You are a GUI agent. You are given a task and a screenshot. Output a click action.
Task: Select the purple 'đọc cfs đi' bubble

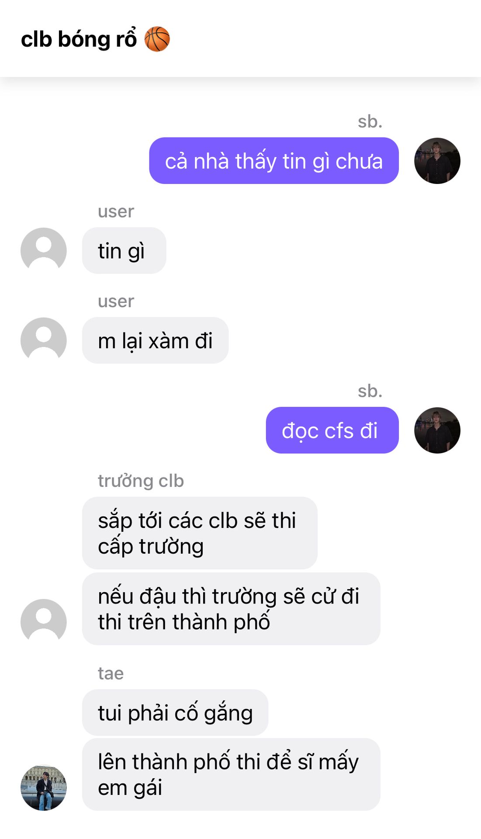click(x=332, y=430)
